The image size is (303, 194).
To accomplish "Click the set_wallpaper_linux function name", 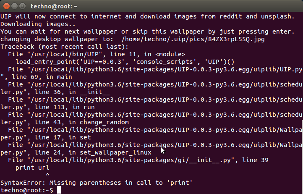I will (x=115, y=152).
